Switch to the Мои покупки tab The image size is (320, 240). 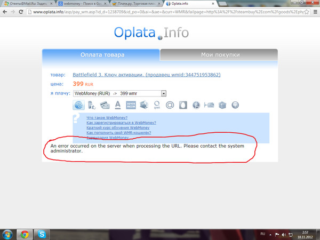pyautogui.click(x=219, y=55)
